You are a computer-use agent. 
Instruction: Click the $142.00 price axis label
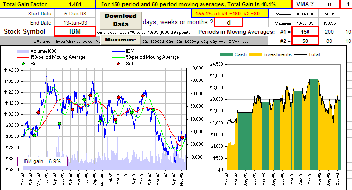pyautogui.click(x=12, y=70)
